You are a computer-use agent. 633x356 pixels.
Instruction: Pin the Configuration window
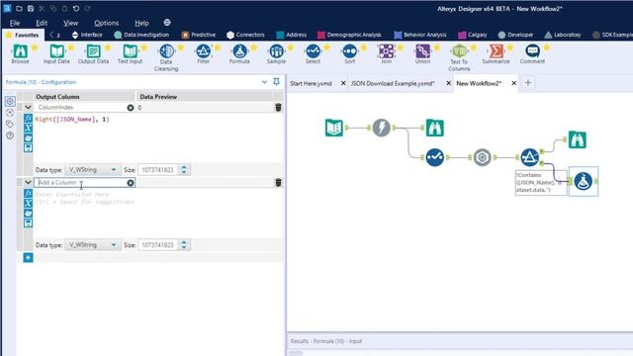coord(276,82)
